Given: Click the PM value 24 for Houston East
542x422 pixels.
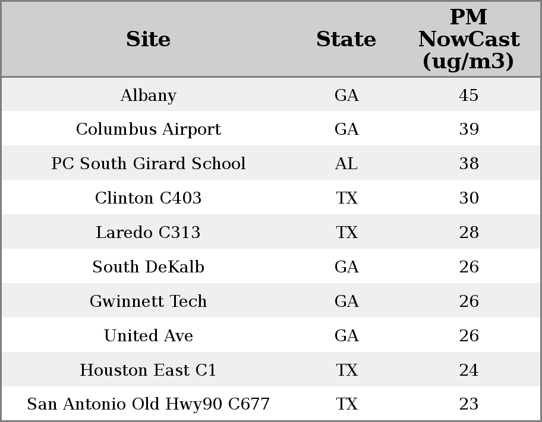Looking at the screenshot, I should click(468, 370).
